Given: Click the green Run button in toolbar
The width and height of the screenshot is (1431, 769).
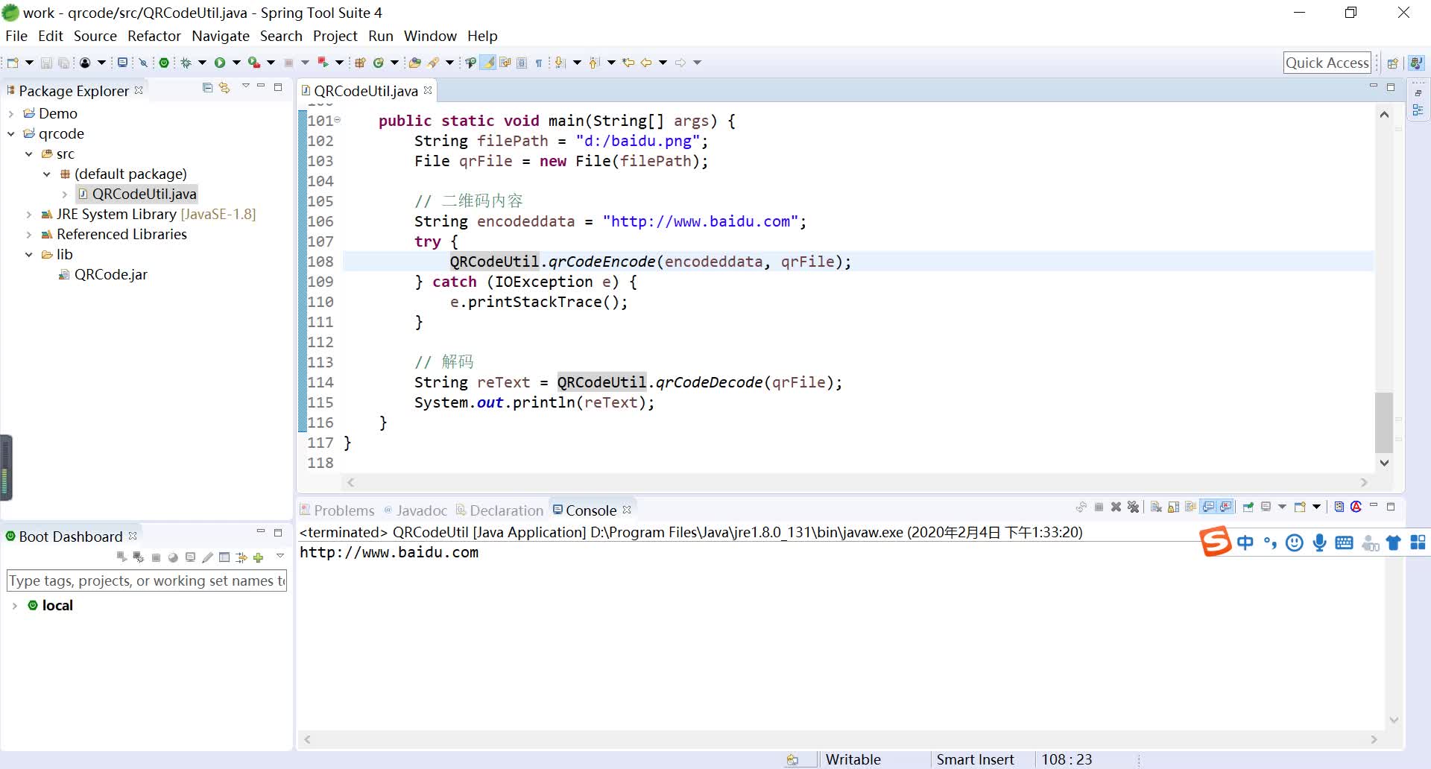Looking at the screenshot, I should [220, 63].
